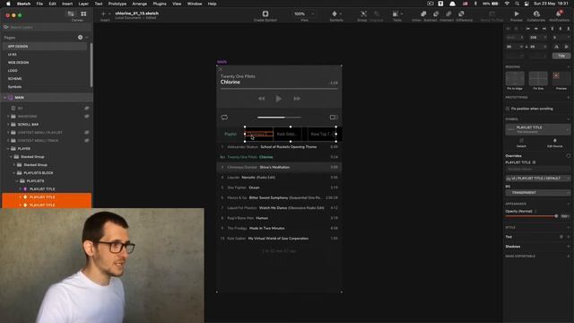Click the MAIN artboard icon in layer list
This screenshot has width=574, height=323.
tap(11, 98)
